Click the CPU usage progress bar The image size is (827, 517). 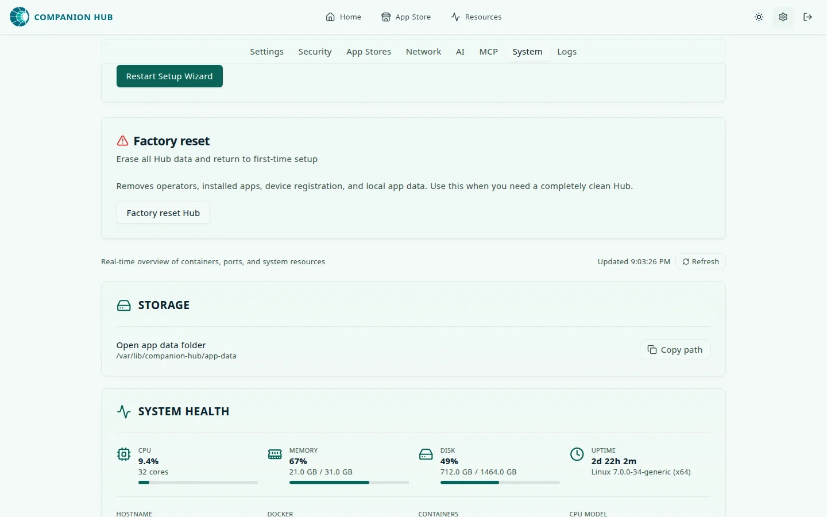coord(198,483)
